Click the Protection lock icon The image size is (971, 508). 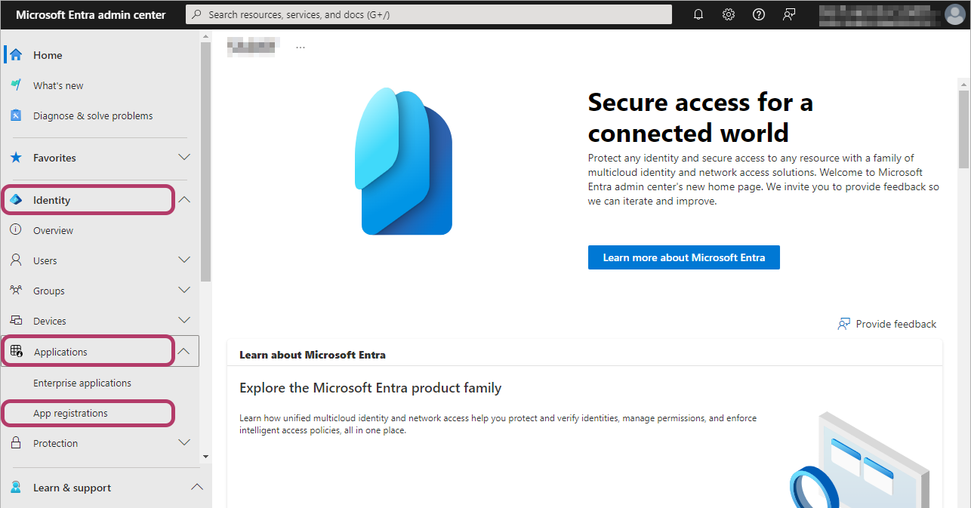(16, 443)
